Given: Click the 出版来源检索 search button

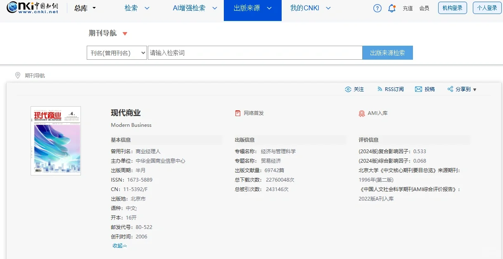Looking at the screenshot, I should pyautogui.click(x=387, y=53).
